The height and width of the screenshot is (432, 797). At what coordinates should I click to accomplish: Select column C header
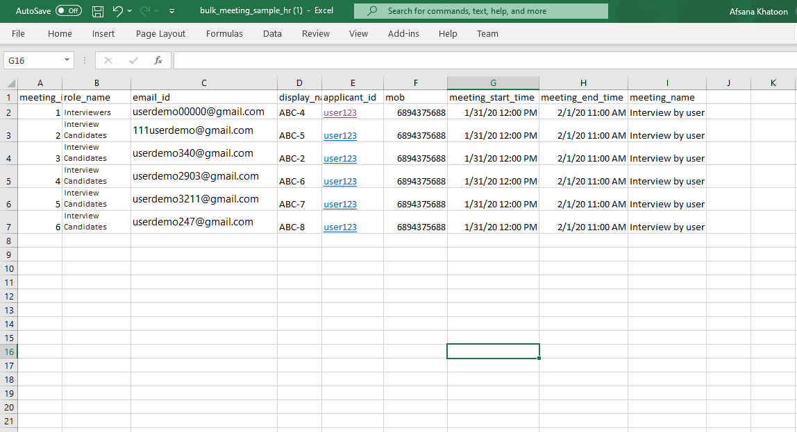204,83
